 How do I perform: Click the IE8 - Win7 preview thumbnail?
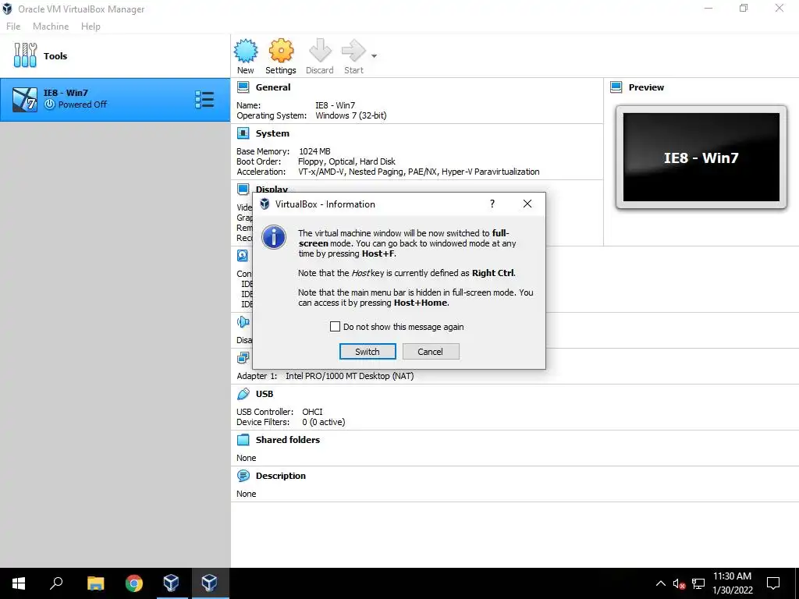click(x=701, y=158)
